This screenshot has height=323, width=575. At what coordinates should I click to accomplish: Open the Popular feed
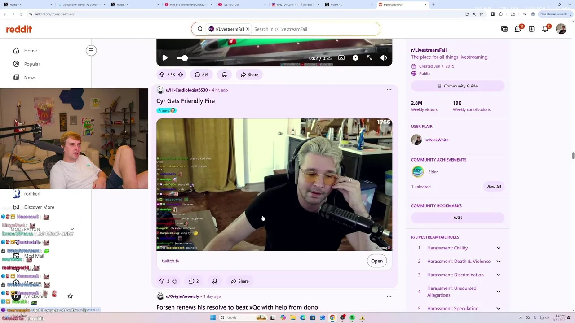[32, 64]
